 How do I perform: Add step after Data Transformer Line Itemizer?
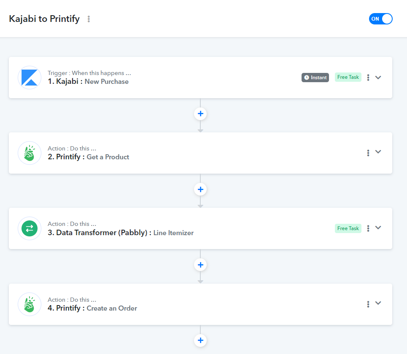click(200, 265)
